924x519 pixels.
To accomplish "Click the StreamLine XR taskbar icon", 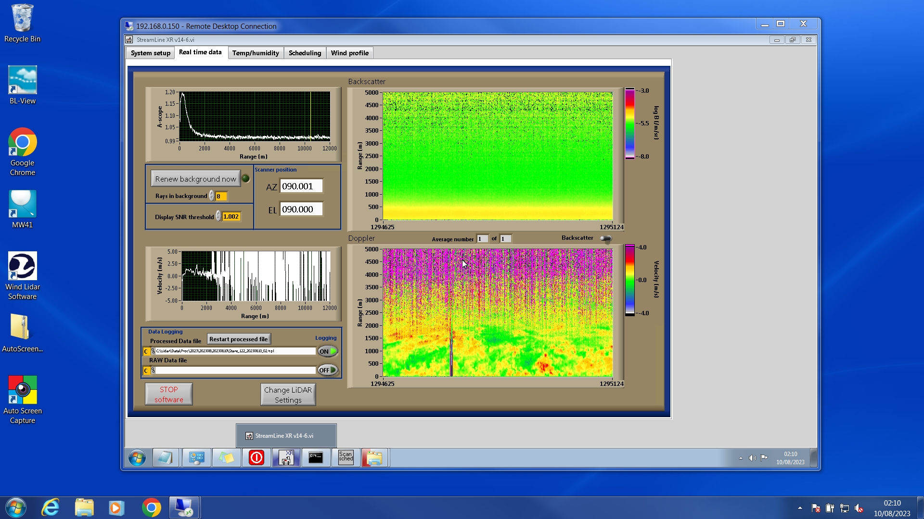I will [286, 457].
